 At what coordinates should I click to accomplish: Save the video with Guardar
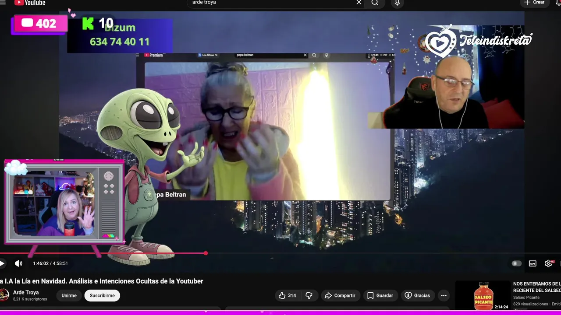[x=380, y=295]
